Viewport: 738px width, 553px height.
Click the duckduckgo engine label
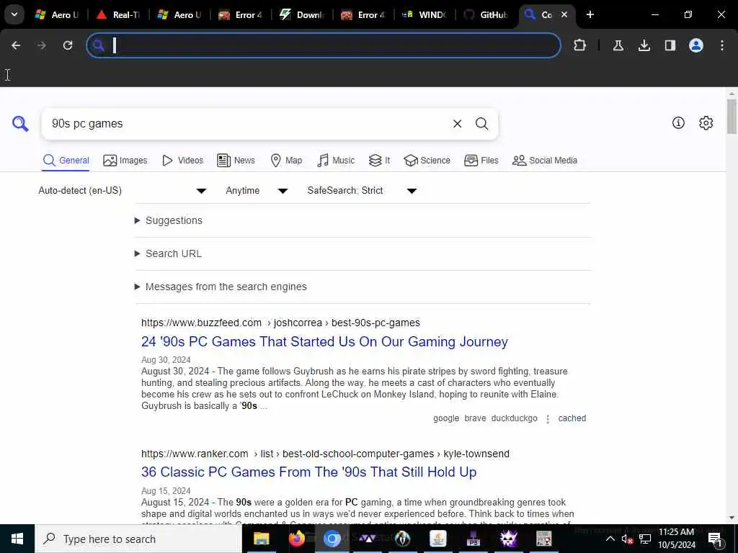514,418
